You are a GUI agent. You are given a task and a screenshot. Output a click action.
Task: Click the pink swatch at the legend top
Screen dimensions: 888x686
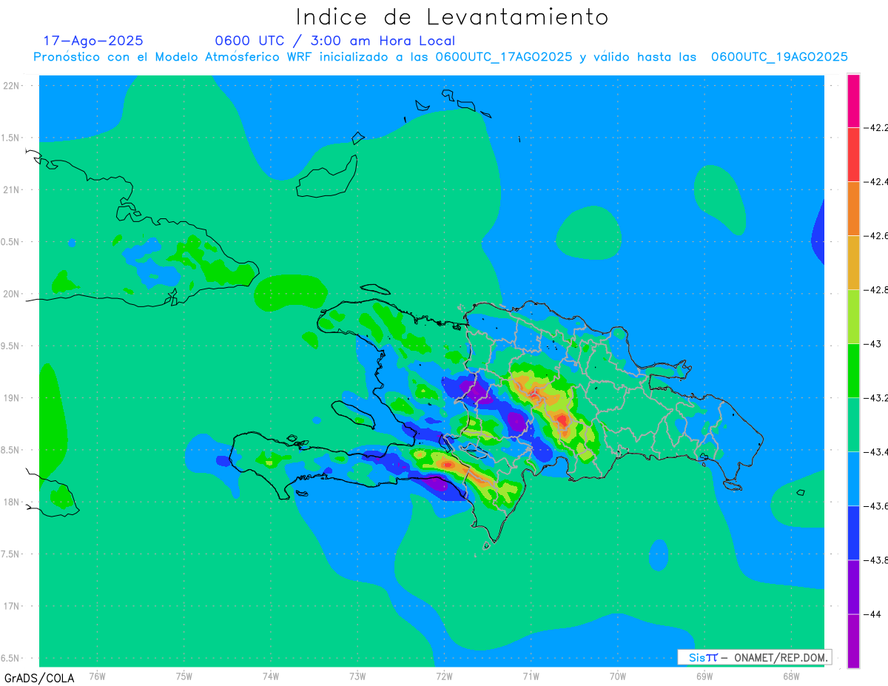(x=853, y=101)
